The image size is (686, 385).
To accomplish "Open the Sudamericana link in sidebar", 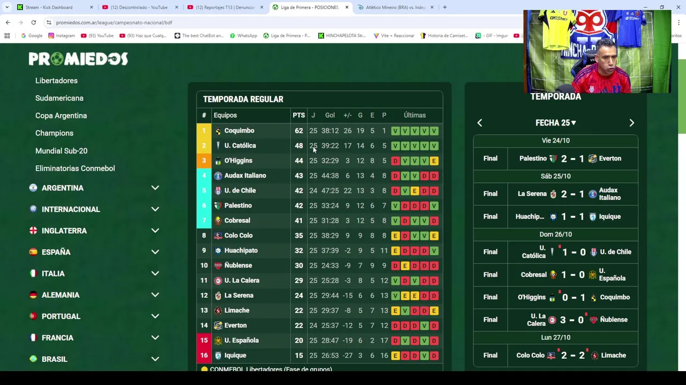I will [x=59, y=98].
